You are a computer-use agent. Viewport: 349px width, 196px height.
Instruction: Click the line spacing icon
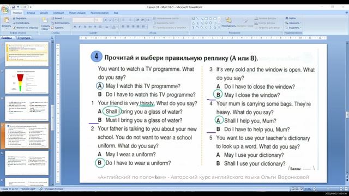click(148, 20)
